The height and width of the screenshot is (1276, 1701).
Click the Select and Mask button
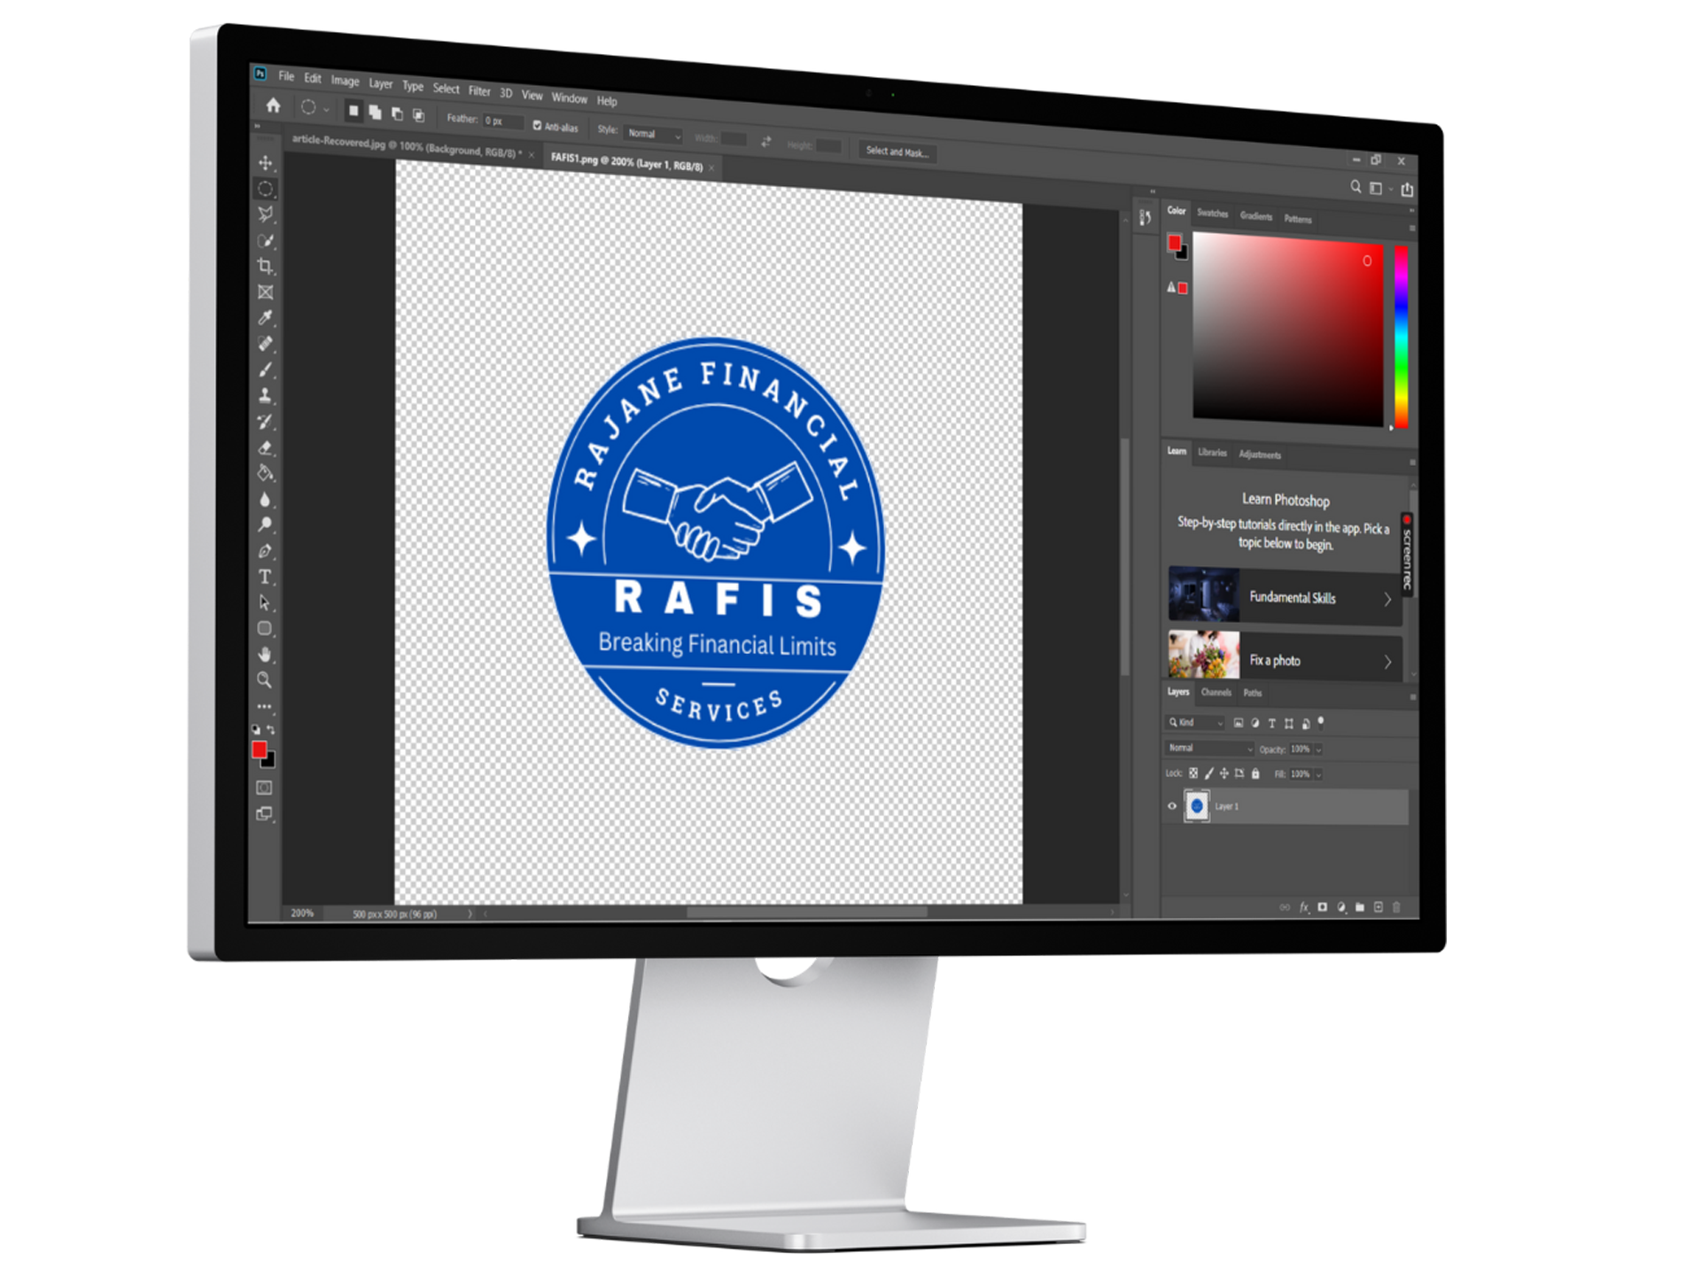[x=897, y=152]
